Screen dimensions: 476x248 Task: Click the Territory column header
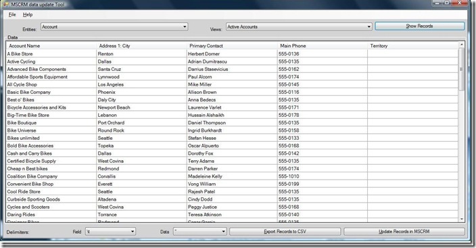coord(412,46)
